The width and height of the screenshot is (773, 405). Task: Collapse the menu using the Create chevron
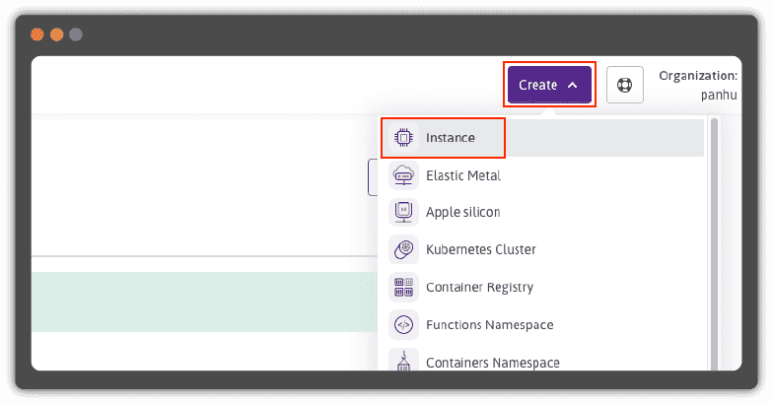pos(573,86)
